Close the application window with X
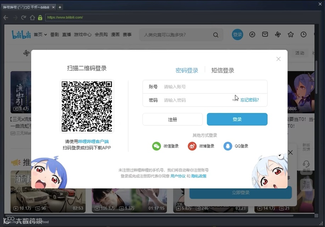 [320, 4]
